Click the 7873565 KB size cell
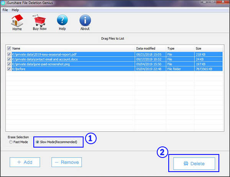 coord(204,69)
